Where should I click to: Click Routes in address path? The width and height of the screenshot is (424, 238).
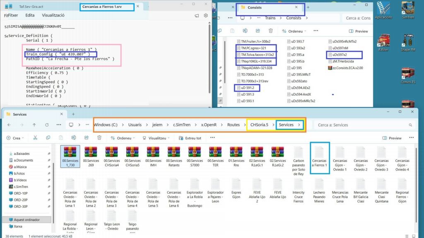234,125
